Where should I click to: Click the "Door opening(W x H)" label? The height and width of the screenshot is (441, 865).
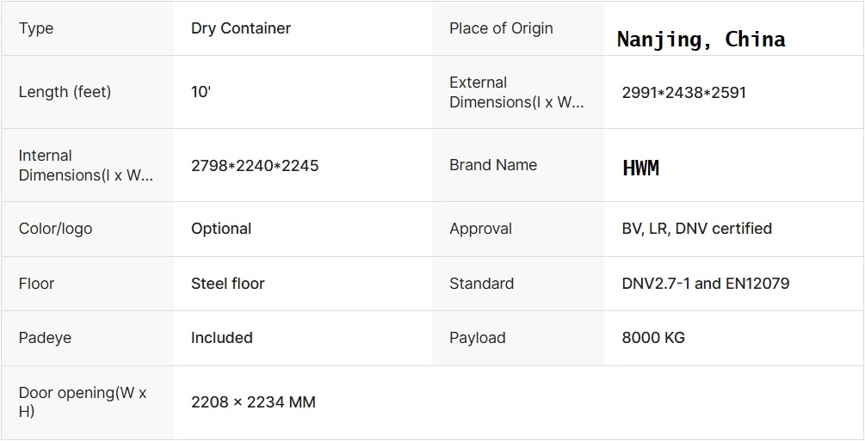coord(83,401)
